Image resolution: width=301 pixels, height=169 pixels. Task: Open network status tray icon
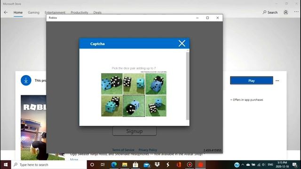(x=259, y=165)
